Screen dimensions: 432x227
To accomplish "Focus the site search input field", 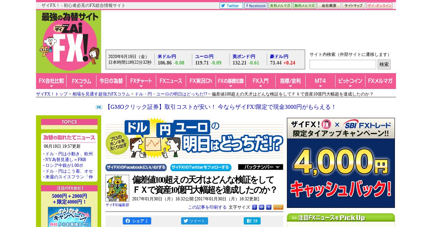I will point(343,64).
